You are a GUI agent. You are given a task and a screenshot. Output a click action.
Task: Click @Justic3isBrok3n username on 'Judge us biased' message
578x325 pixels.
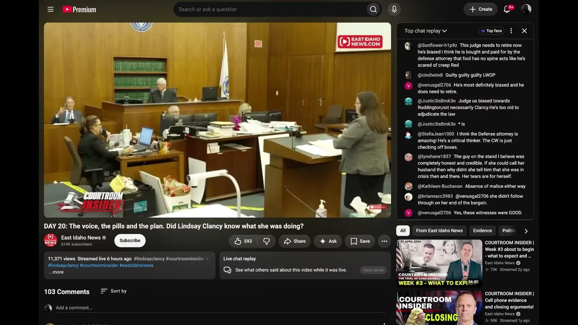tap(437, 101)
